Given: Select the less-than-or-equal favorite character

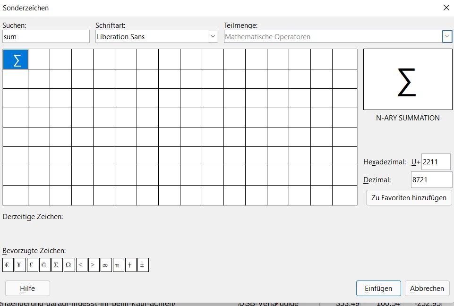Looking at the screenshot, I should 81,265.
